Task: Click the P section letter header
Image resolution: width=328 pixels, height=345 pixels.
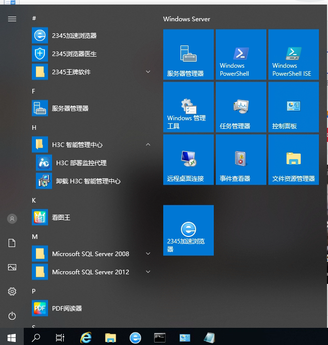Action: click(x=33, y=291)
